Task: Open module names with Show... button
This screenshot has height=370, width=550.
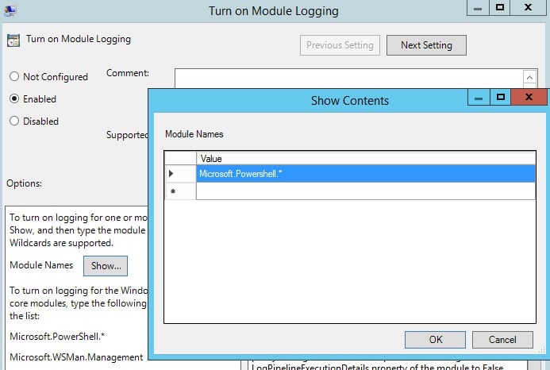Action: point(106,266)
